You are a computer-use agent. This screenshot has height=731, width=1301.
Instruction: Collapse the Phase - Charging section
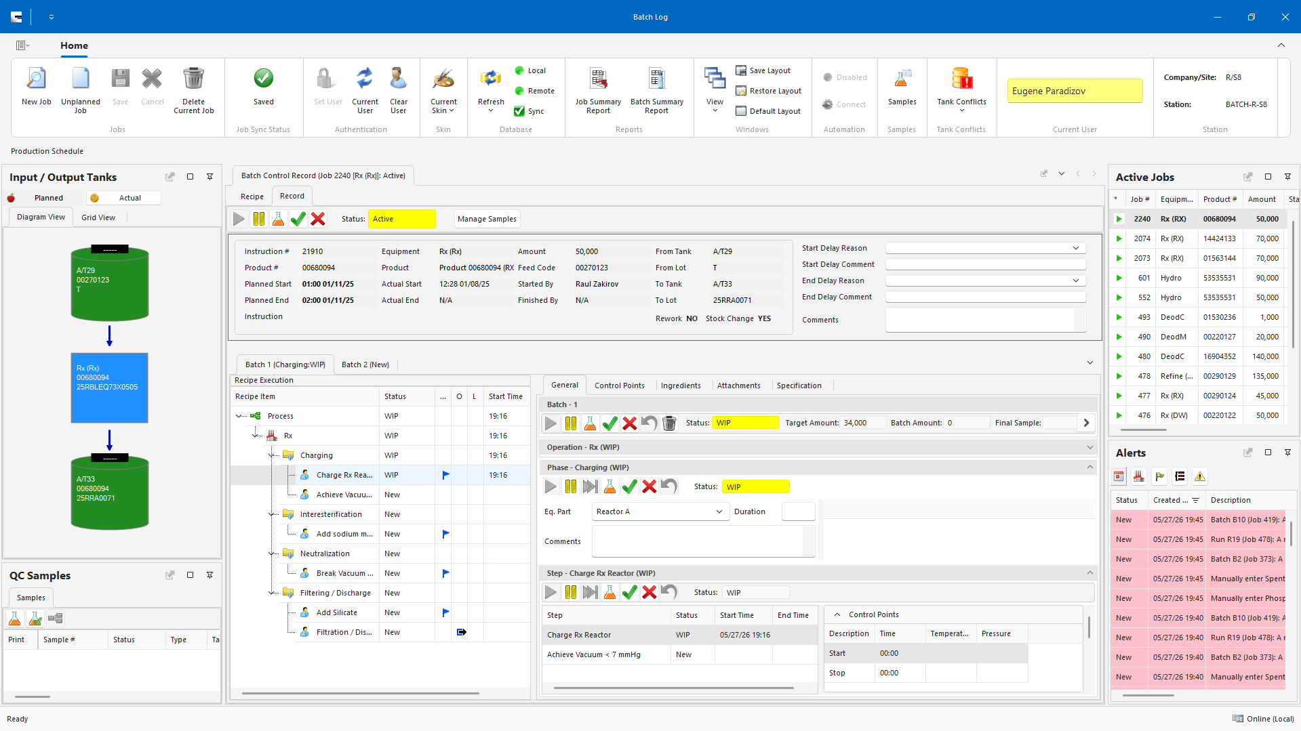1089,467
